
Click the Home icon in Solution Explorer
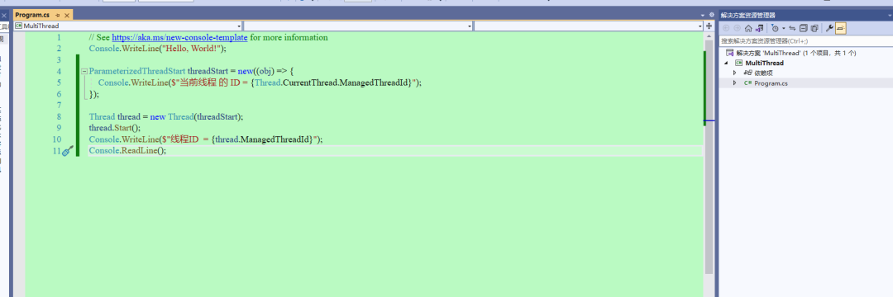(748, 28)
